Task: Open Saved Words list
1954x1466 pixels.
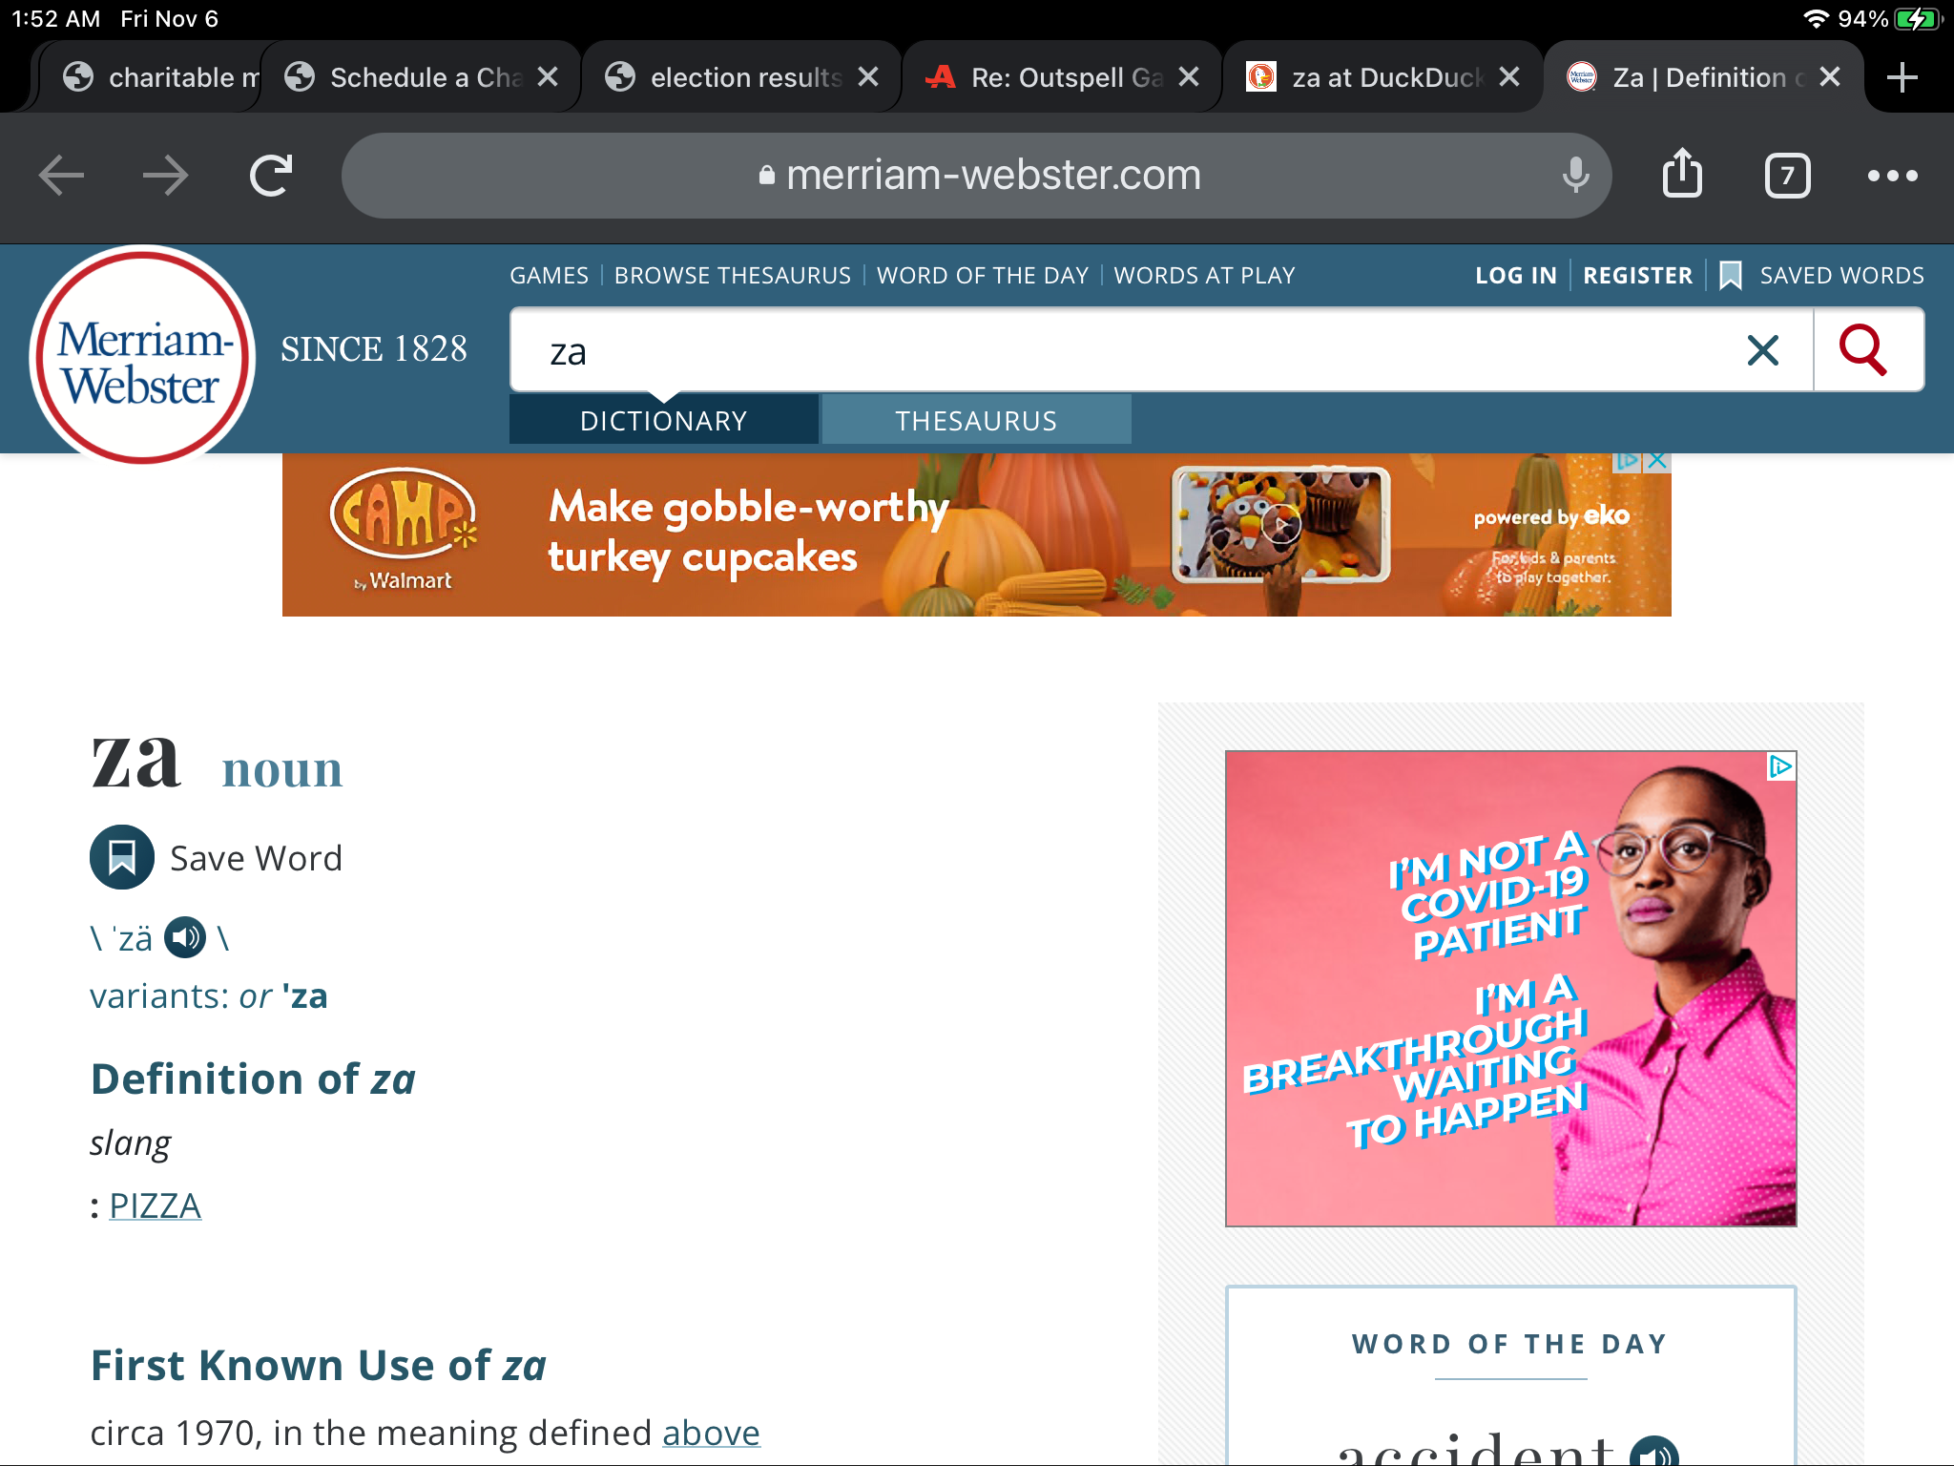Action: pos(1840,276)
